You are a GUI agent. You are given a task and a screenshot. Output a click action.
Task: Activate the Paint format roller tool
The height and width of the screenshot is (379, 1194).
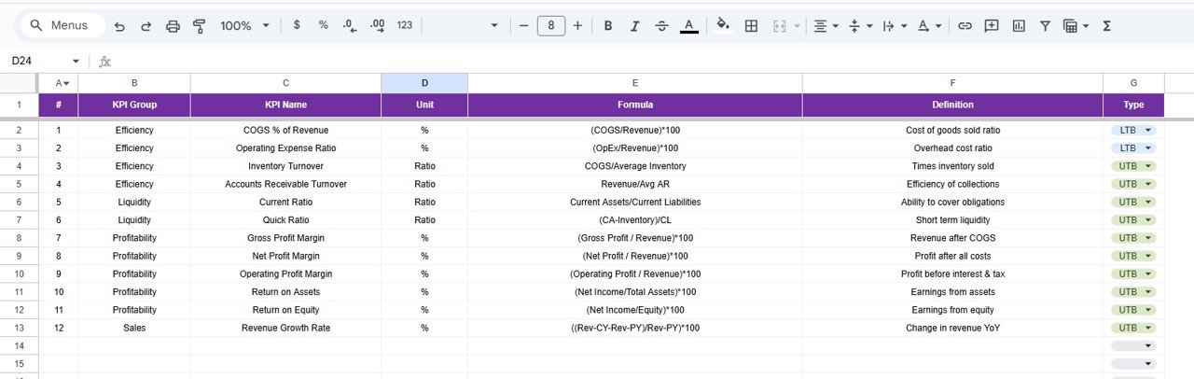199,26
